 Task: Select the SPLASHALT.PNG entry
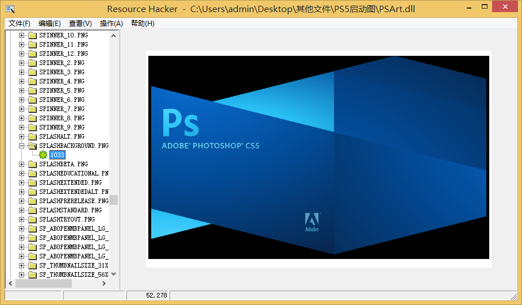click(x=62, y=136)
